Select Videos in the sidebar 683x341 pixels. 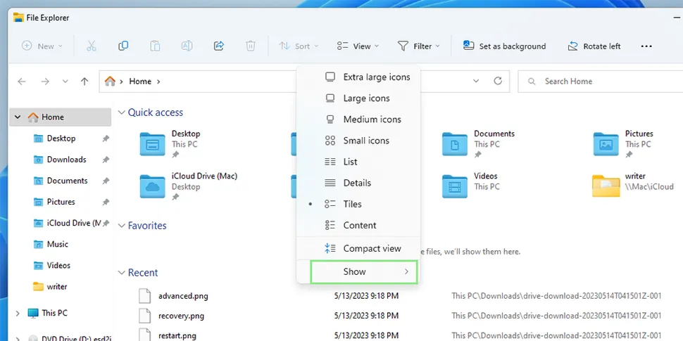[60, 266]
